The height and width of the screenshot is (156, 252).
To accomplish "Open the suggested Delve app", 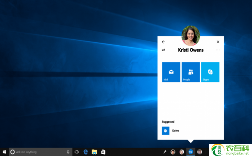I will [165, 131].
